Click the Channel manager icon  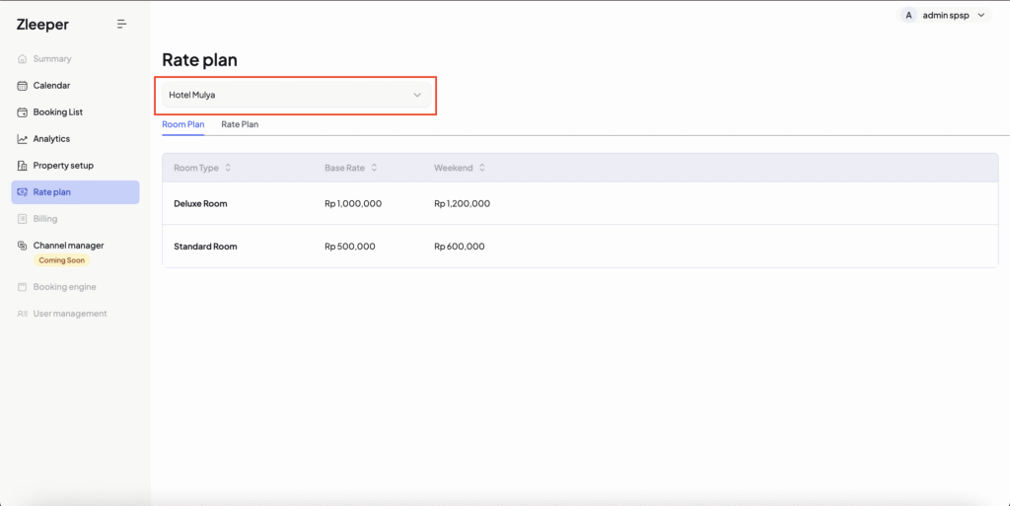(x=23, y=246)
